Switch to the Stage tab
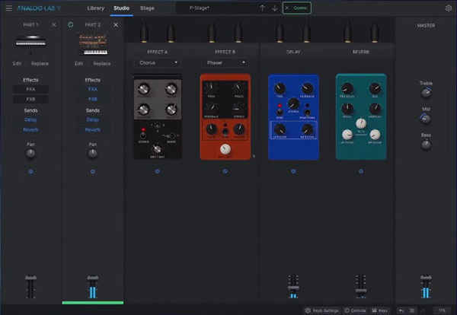The width and height of the screenshot is (457, 315). (x=147, y=8)
